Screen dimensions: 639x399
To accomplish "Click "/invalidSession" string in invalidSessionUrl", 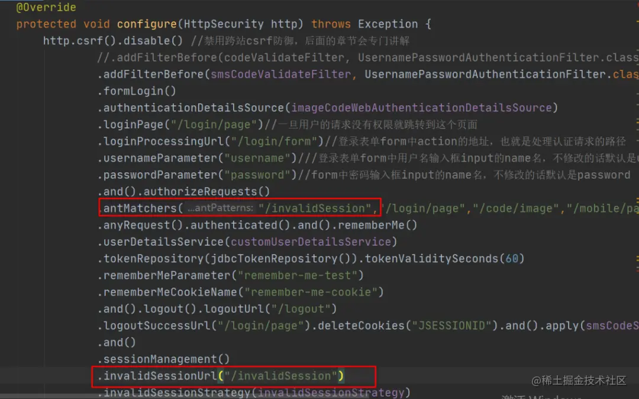I will pyautogui.click(x=281, y=375).
